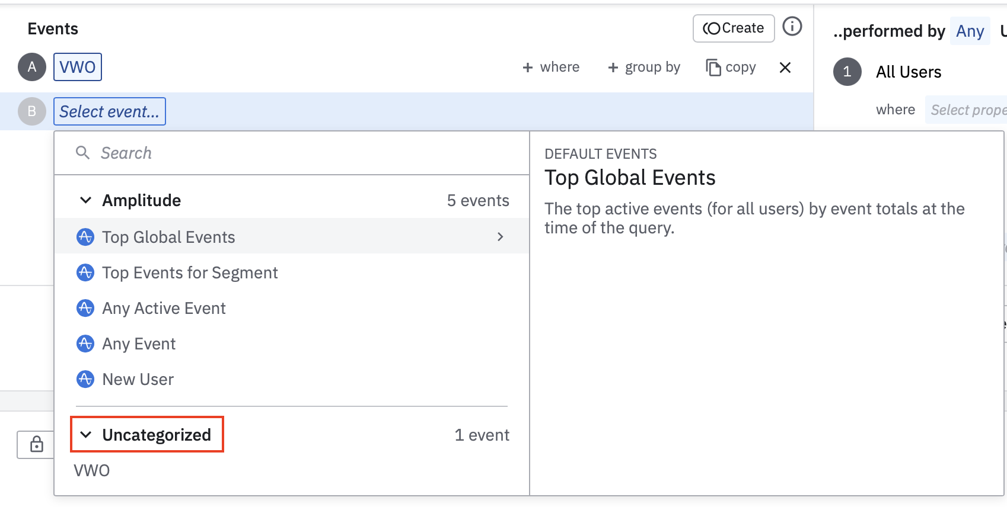The width and height of the screenshot is (1007, 507).
Task: Select Top Global Events
Action: click(292, 237)
